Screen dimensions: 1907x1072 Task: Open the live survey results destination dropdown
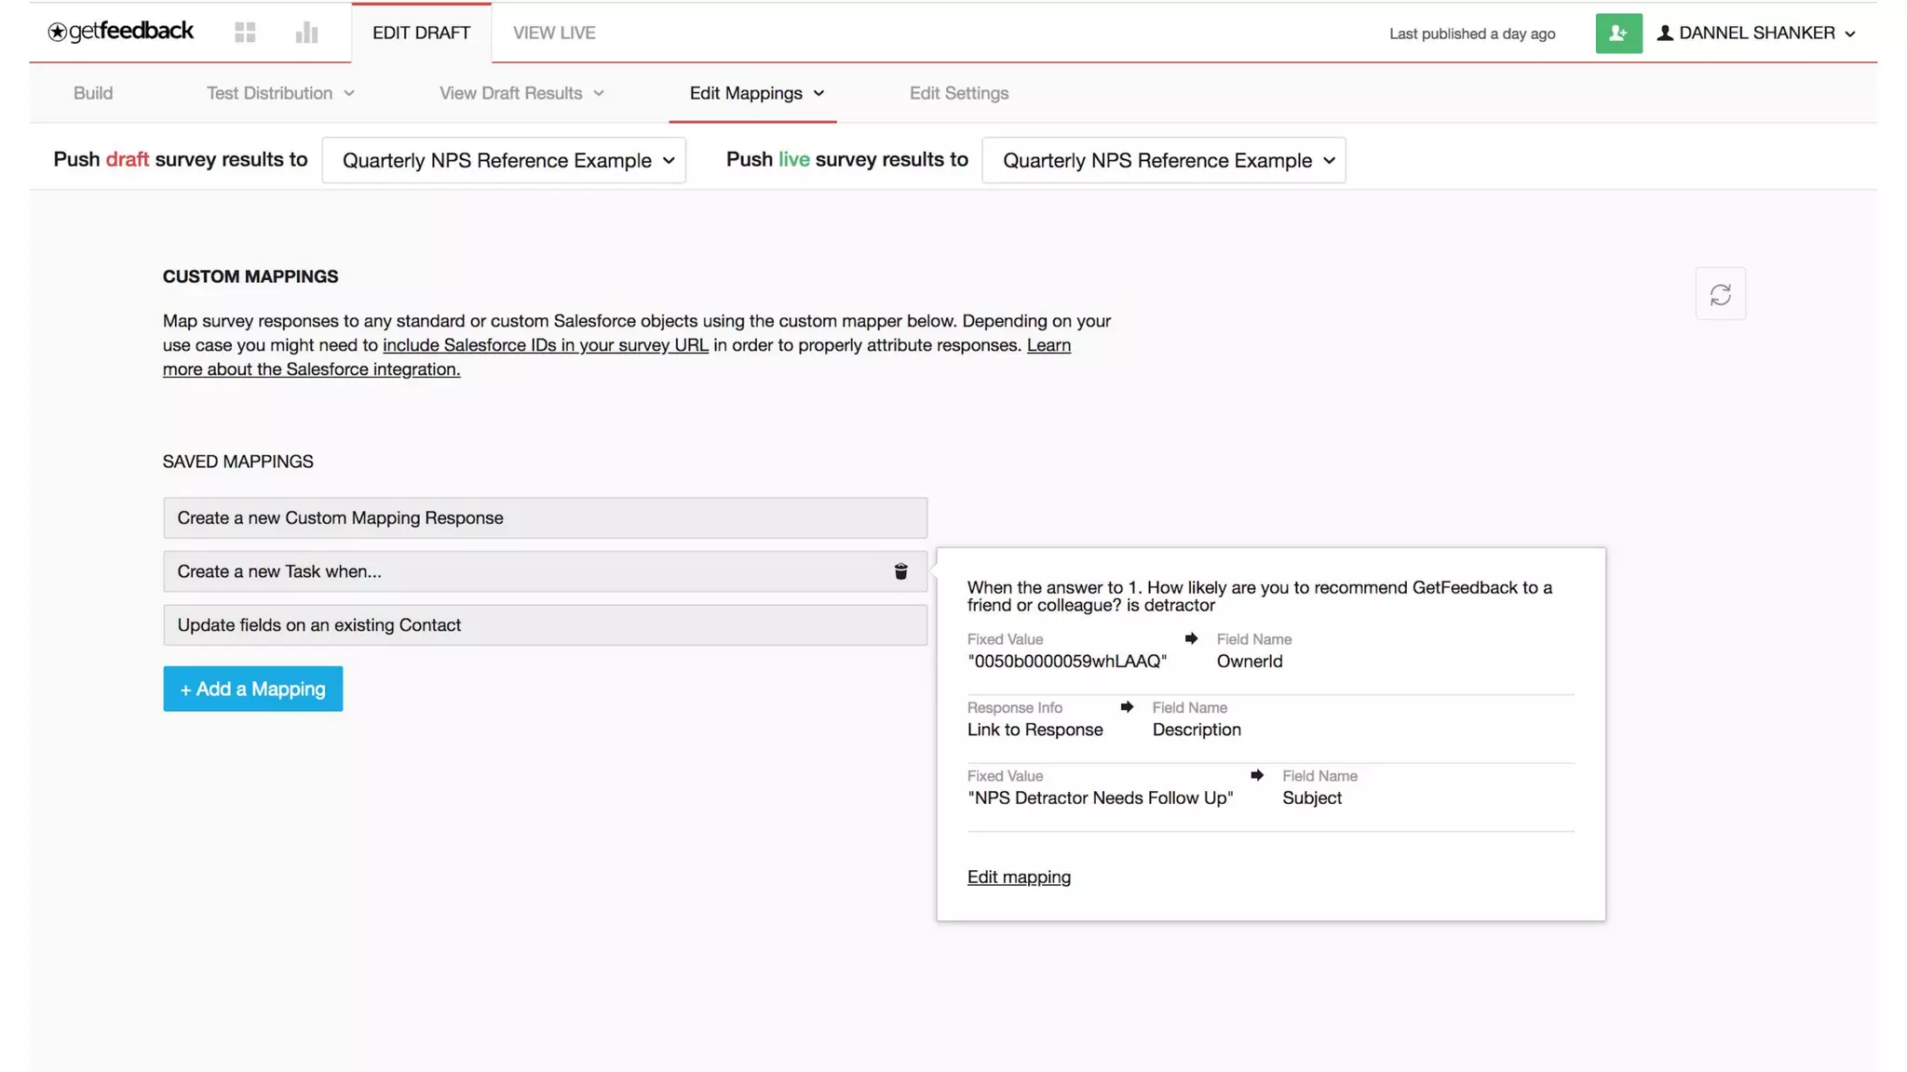click(1164, 160)
